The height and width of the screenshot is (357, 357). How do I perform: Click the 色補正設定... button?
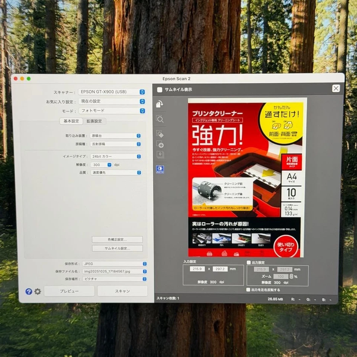[x=117, y=239]
